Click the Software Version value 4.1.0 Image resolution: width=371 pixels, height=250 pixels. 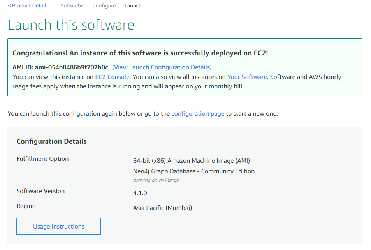point(140,193)
